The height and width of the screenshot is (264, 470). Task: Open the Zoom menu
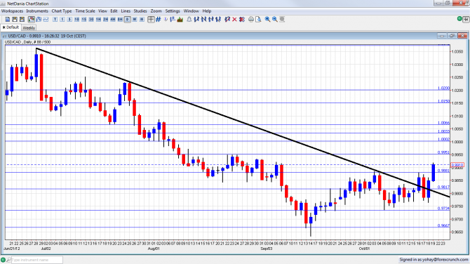tap(156, 11)
